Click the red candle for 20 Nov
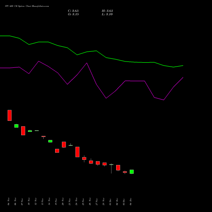Viewport: 212px width, 212px height. 64,145
